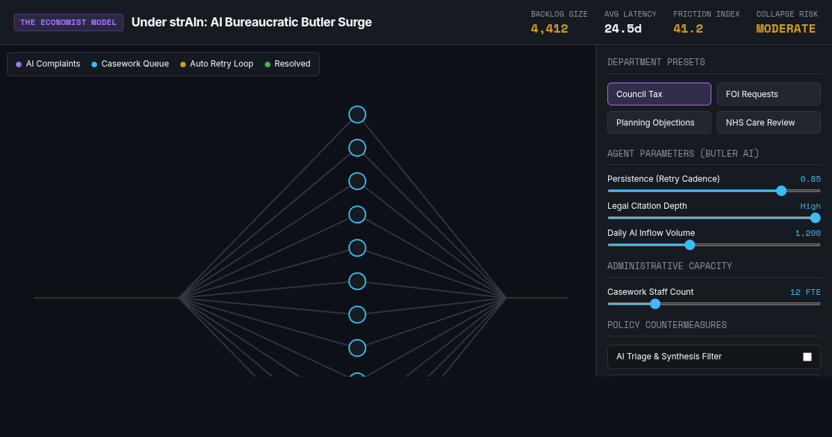
Task: Click the 12 FTE staff count value
Action: (x=806, y=292)
